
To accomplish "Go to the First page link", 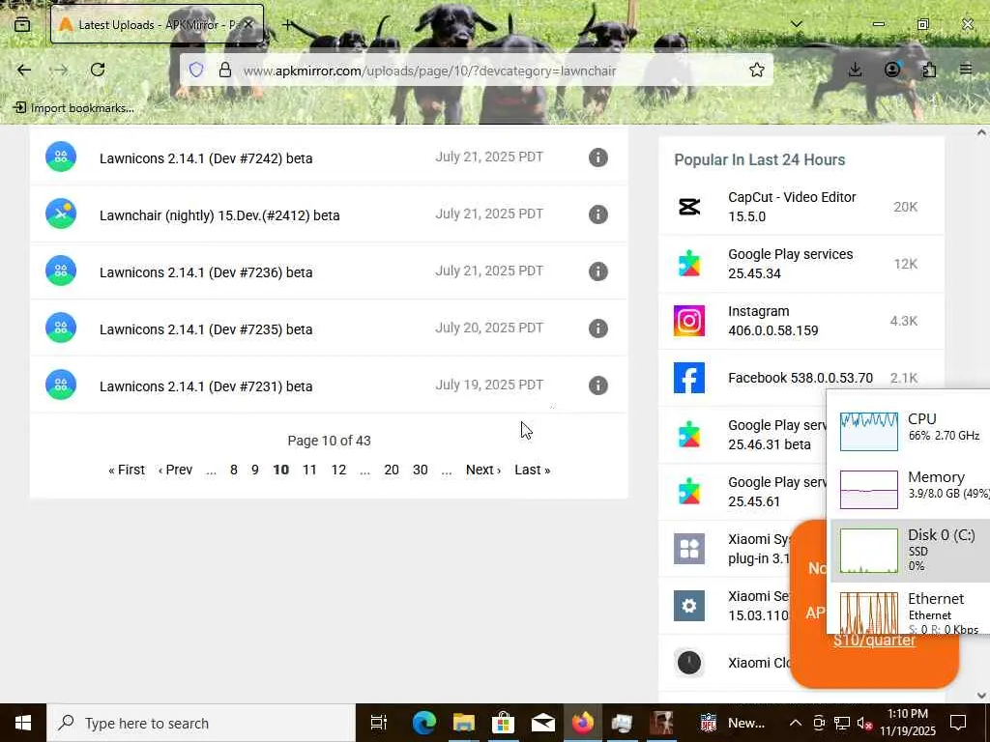I will pos(127,470).
